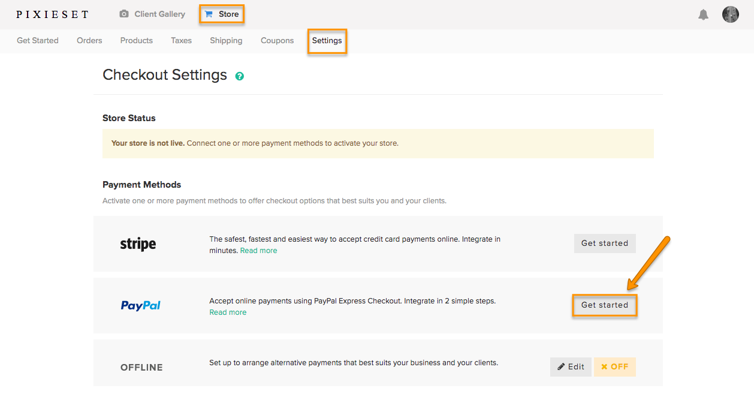Open PayPal Read more link
This screenshot has width=754, height=400.
click(x=228, y=312)
